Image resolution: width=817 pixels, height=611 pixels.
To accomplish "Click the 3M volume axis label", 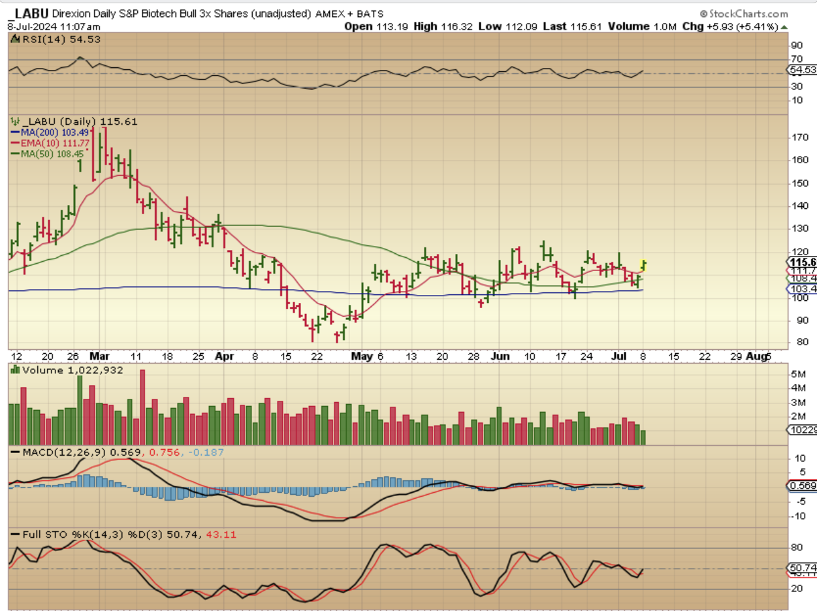I will click(x=797, y=402).
